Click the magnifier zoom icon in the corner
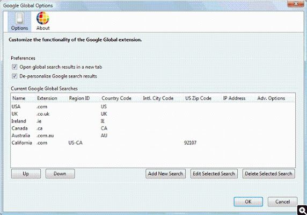This screenshot has height=215, width=307. (x=302, y=210)
